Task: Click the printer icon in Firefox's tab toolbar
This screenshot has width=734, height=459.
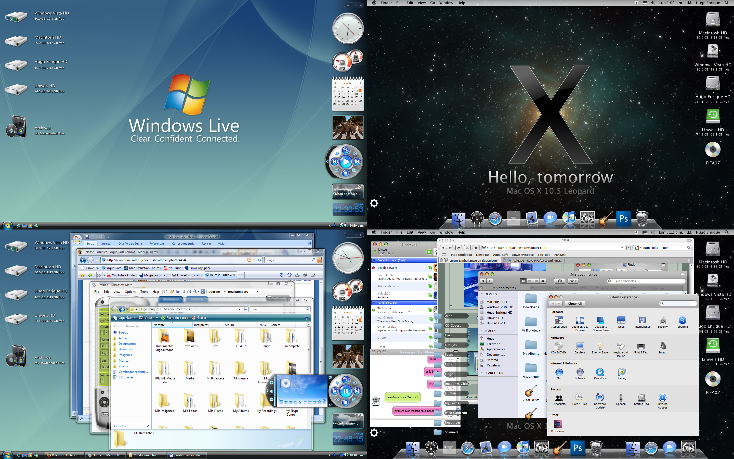Action: click(305, 275)
